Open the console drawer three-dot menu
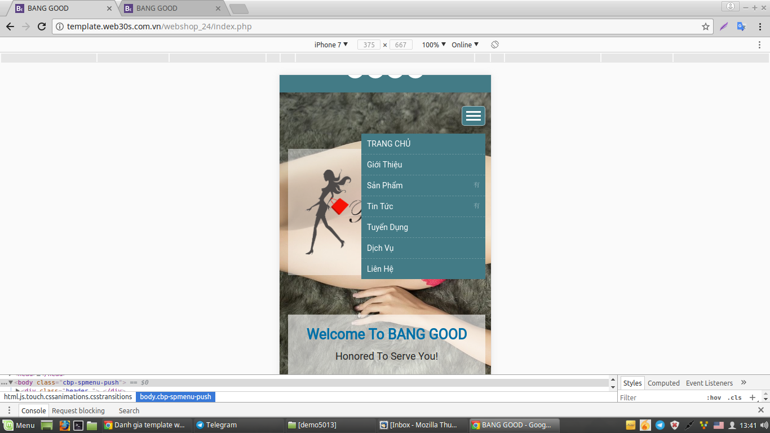The width and height of the screenshot is (770, 433). (9, 410)
